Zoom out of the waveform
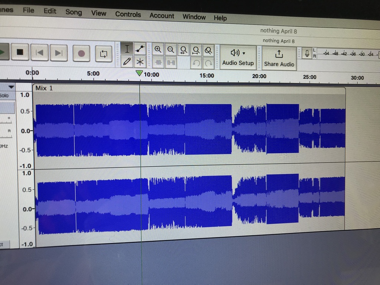The width and height of the screenshot is (380, 285). tap(171, 50)
